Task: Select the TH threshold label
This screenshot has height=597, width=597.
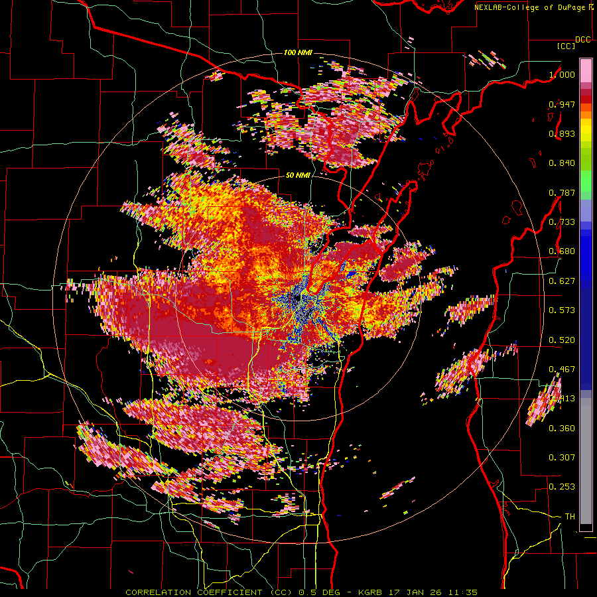Action: 570,517
